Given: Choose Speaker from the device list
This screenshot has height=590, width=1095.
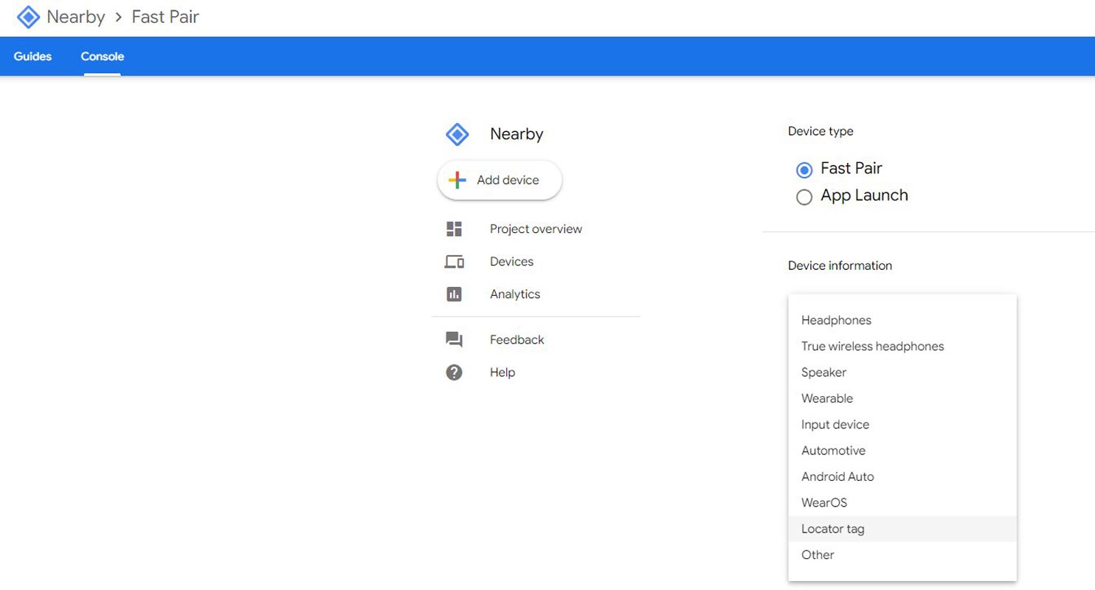Looking at the screenshot, I should click(902, 372).
